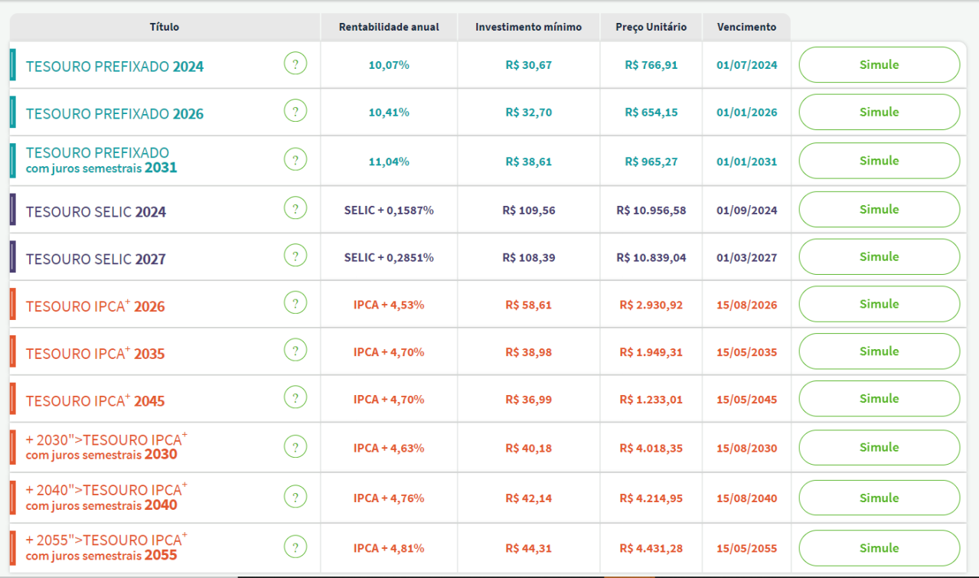The height and width of the screenshot is (578, 979).
Task: Select the Tesouro Prefixado 2026 title
Action: click(115, 113)
